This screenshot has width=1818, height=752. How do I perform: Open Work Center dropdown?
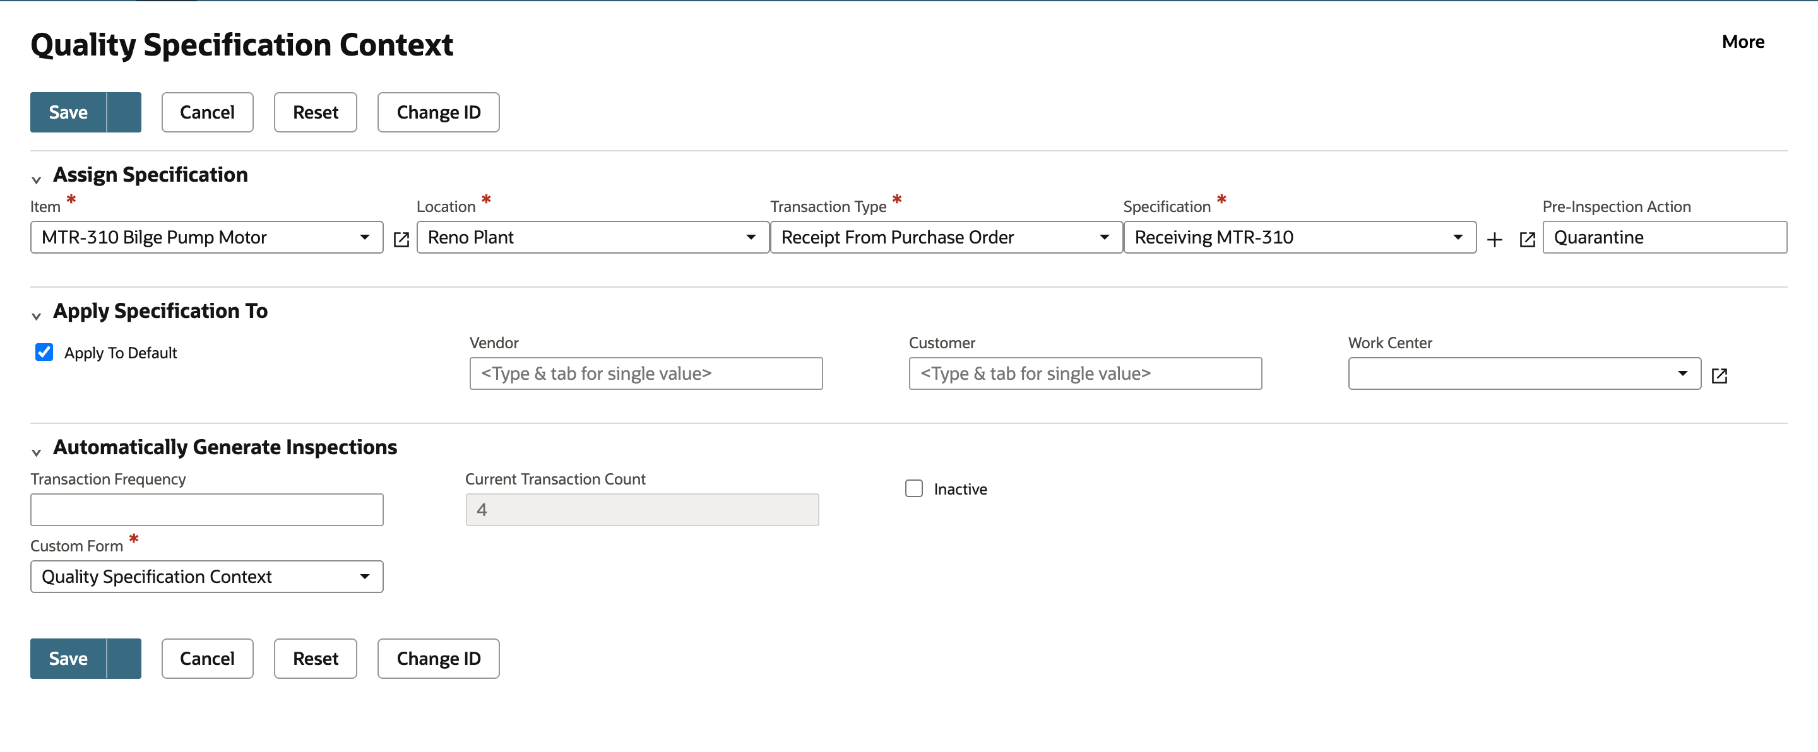click(1524, 373)
